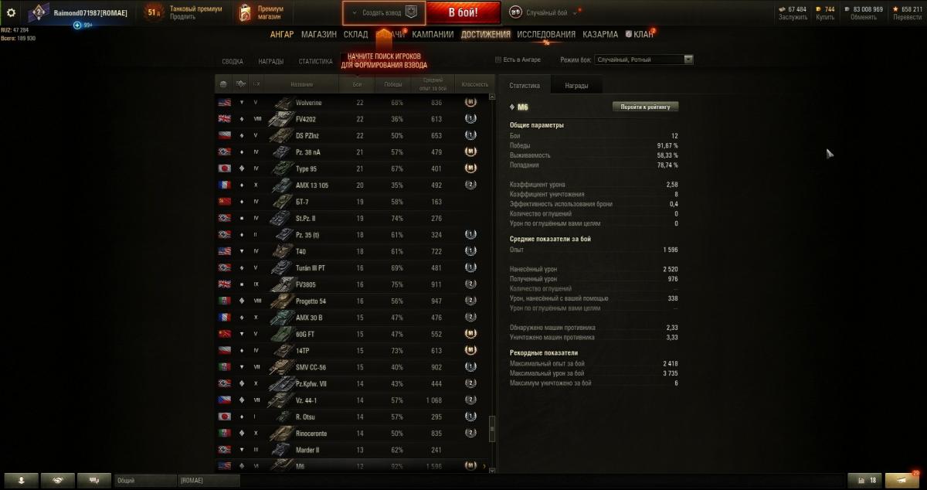
Task: Select the FV4202 row in vehicle list
Action: [x=352, y=119]
